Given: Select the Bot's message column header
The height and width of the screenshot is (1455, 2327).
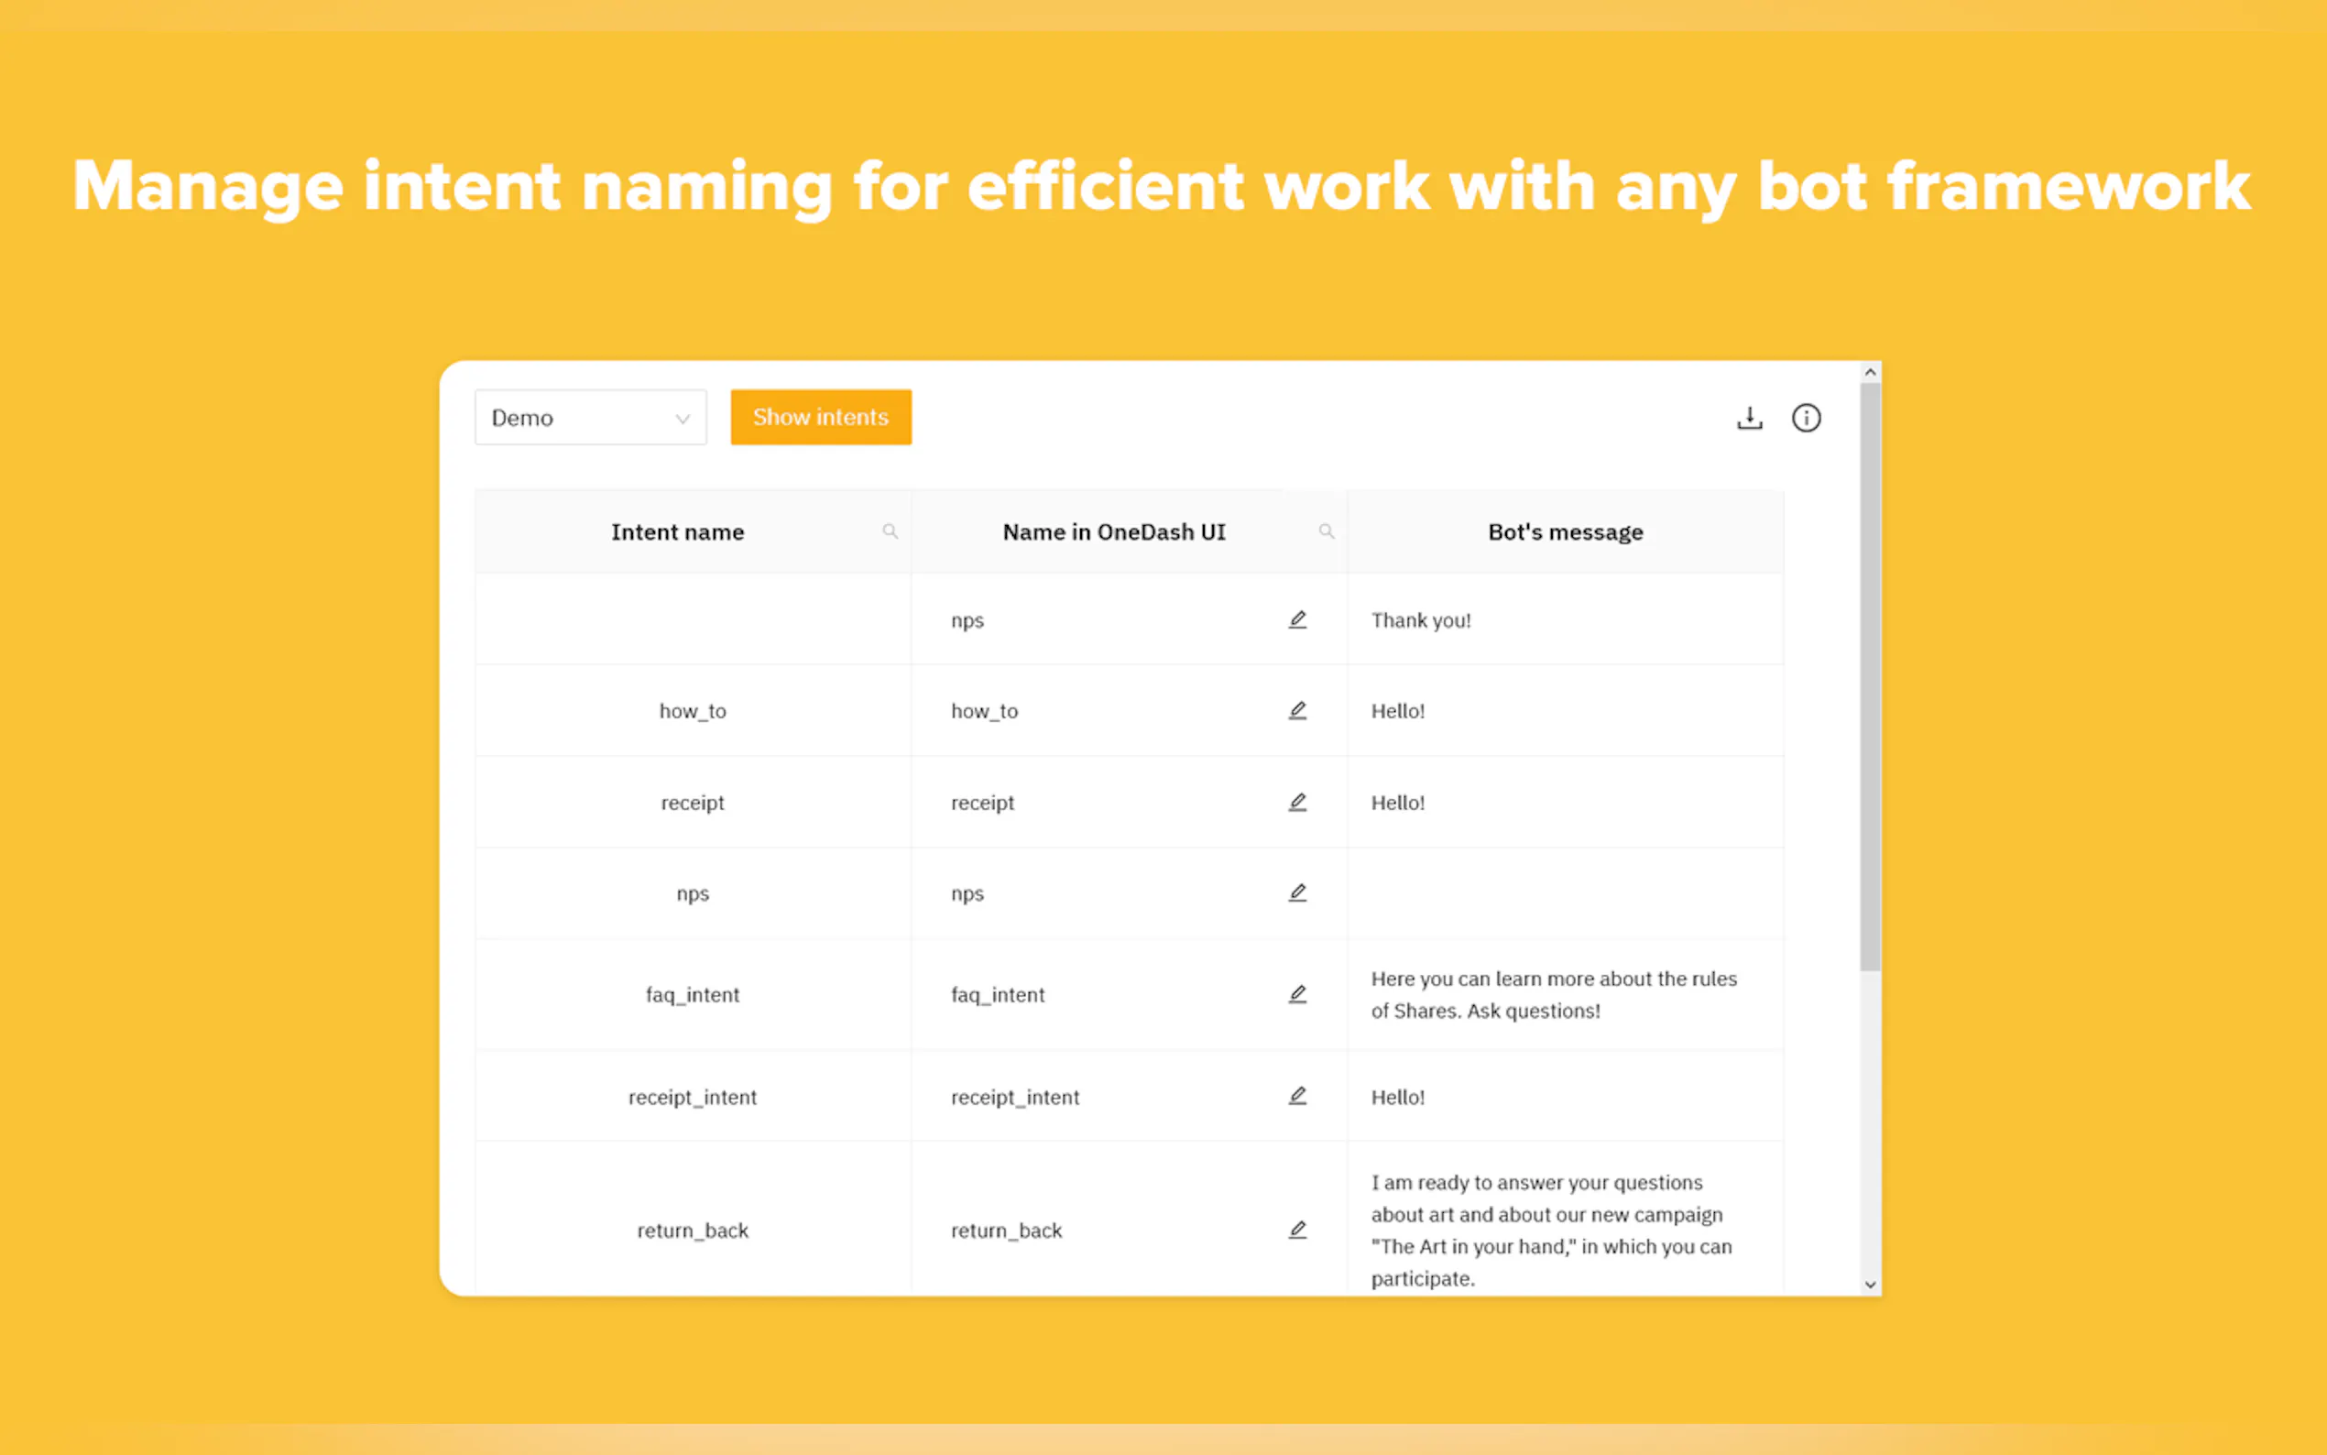Looking at the screenshot, I should 1564,532.
